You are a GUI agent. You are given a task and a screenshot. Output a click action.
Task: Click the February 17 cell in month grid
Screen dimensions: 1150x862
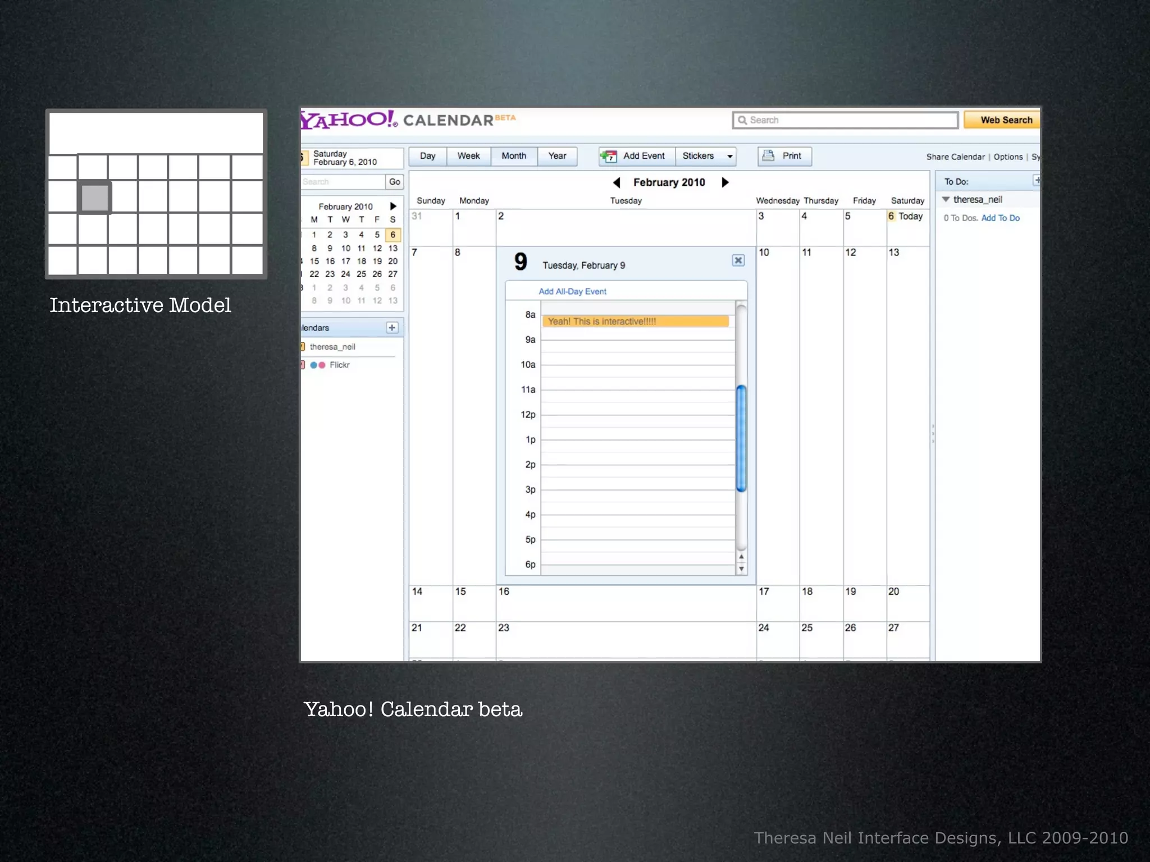click(x=778, y=603)
